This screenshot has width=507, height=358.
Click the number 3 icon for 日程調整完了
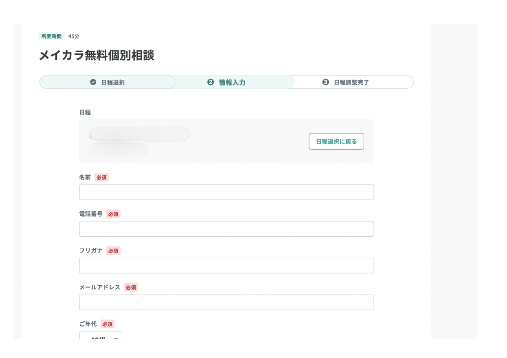(x=325, y=82)
